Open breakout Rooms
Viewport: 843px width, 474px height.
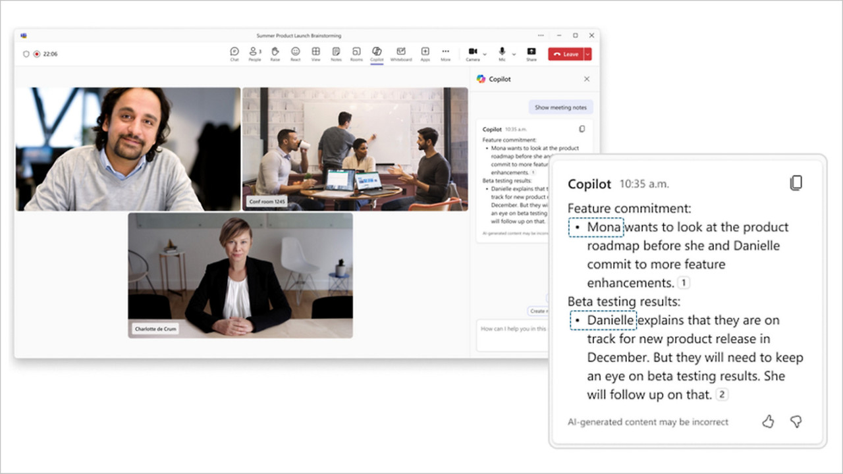(356, 54)
